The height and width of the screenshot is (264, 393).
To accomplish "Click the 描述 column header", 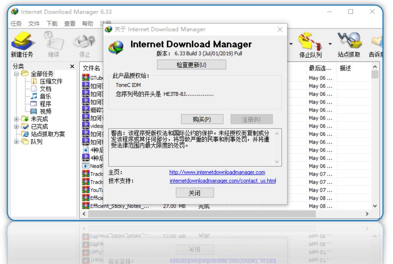I will pyautogui.click(x=345, y=68).
